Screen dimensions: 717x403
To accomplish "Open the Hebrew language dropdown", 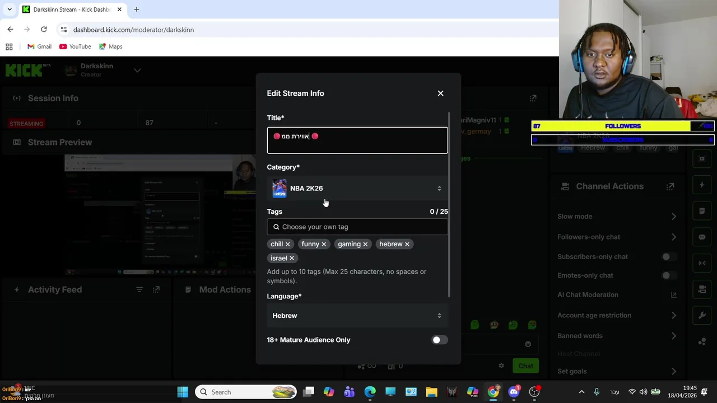I will point(357,316).
